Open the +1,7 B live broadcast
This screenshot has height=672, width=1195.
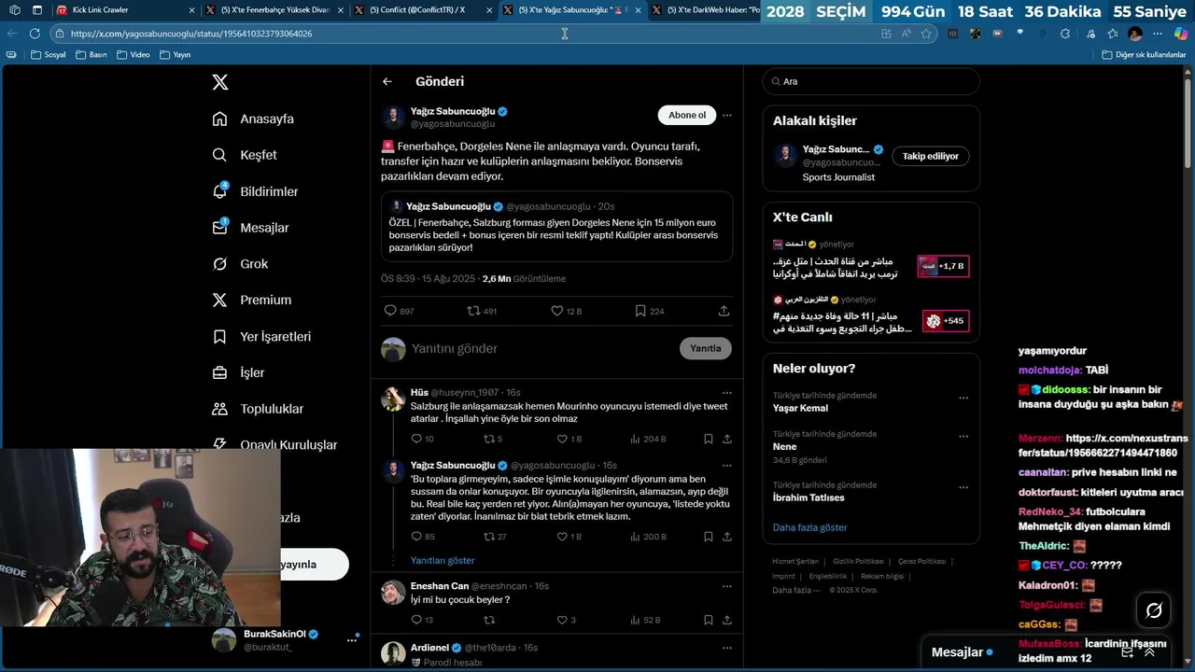(943, 266)
